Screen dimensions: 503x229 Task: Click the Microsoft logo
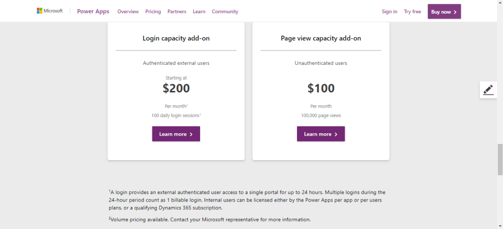coord(50,11)
